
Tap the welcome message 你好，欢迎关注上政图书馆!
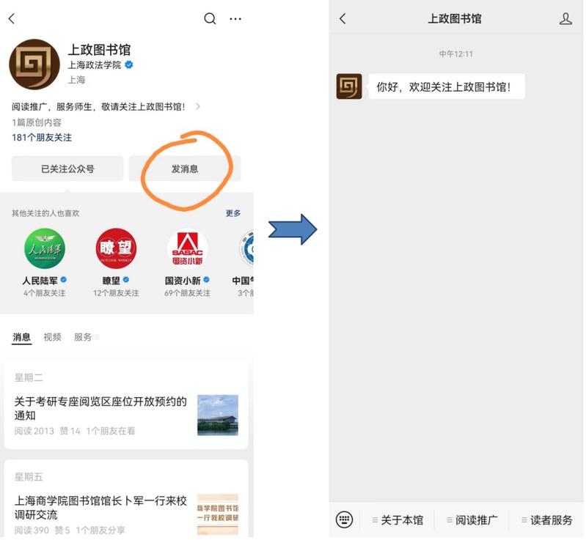click(447, 86)
